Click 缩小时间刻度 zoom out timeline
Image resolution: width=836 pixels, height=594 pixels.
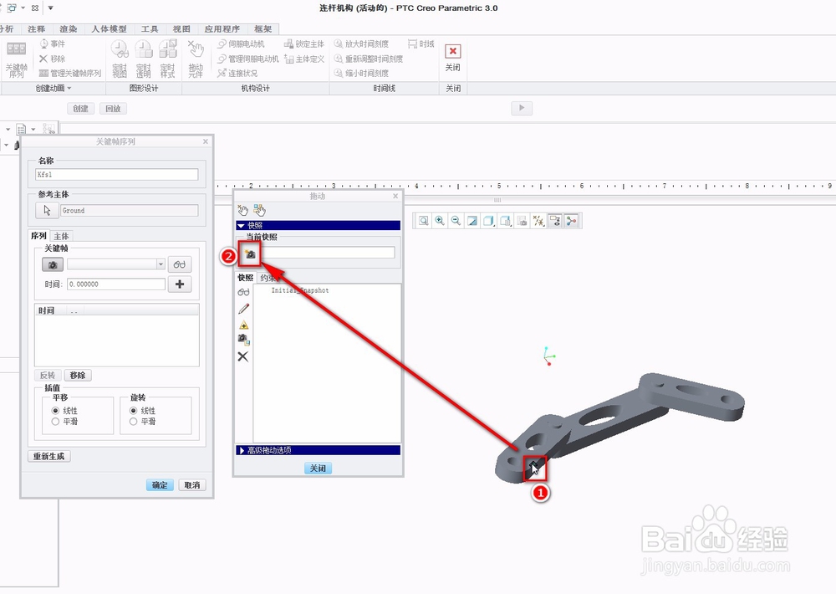coord(361,73)
